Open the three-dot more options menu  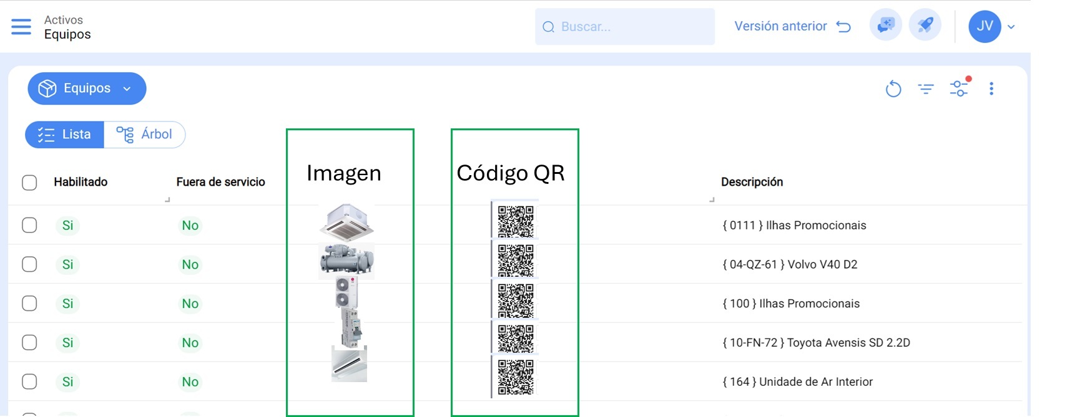[x=991, y=89]
